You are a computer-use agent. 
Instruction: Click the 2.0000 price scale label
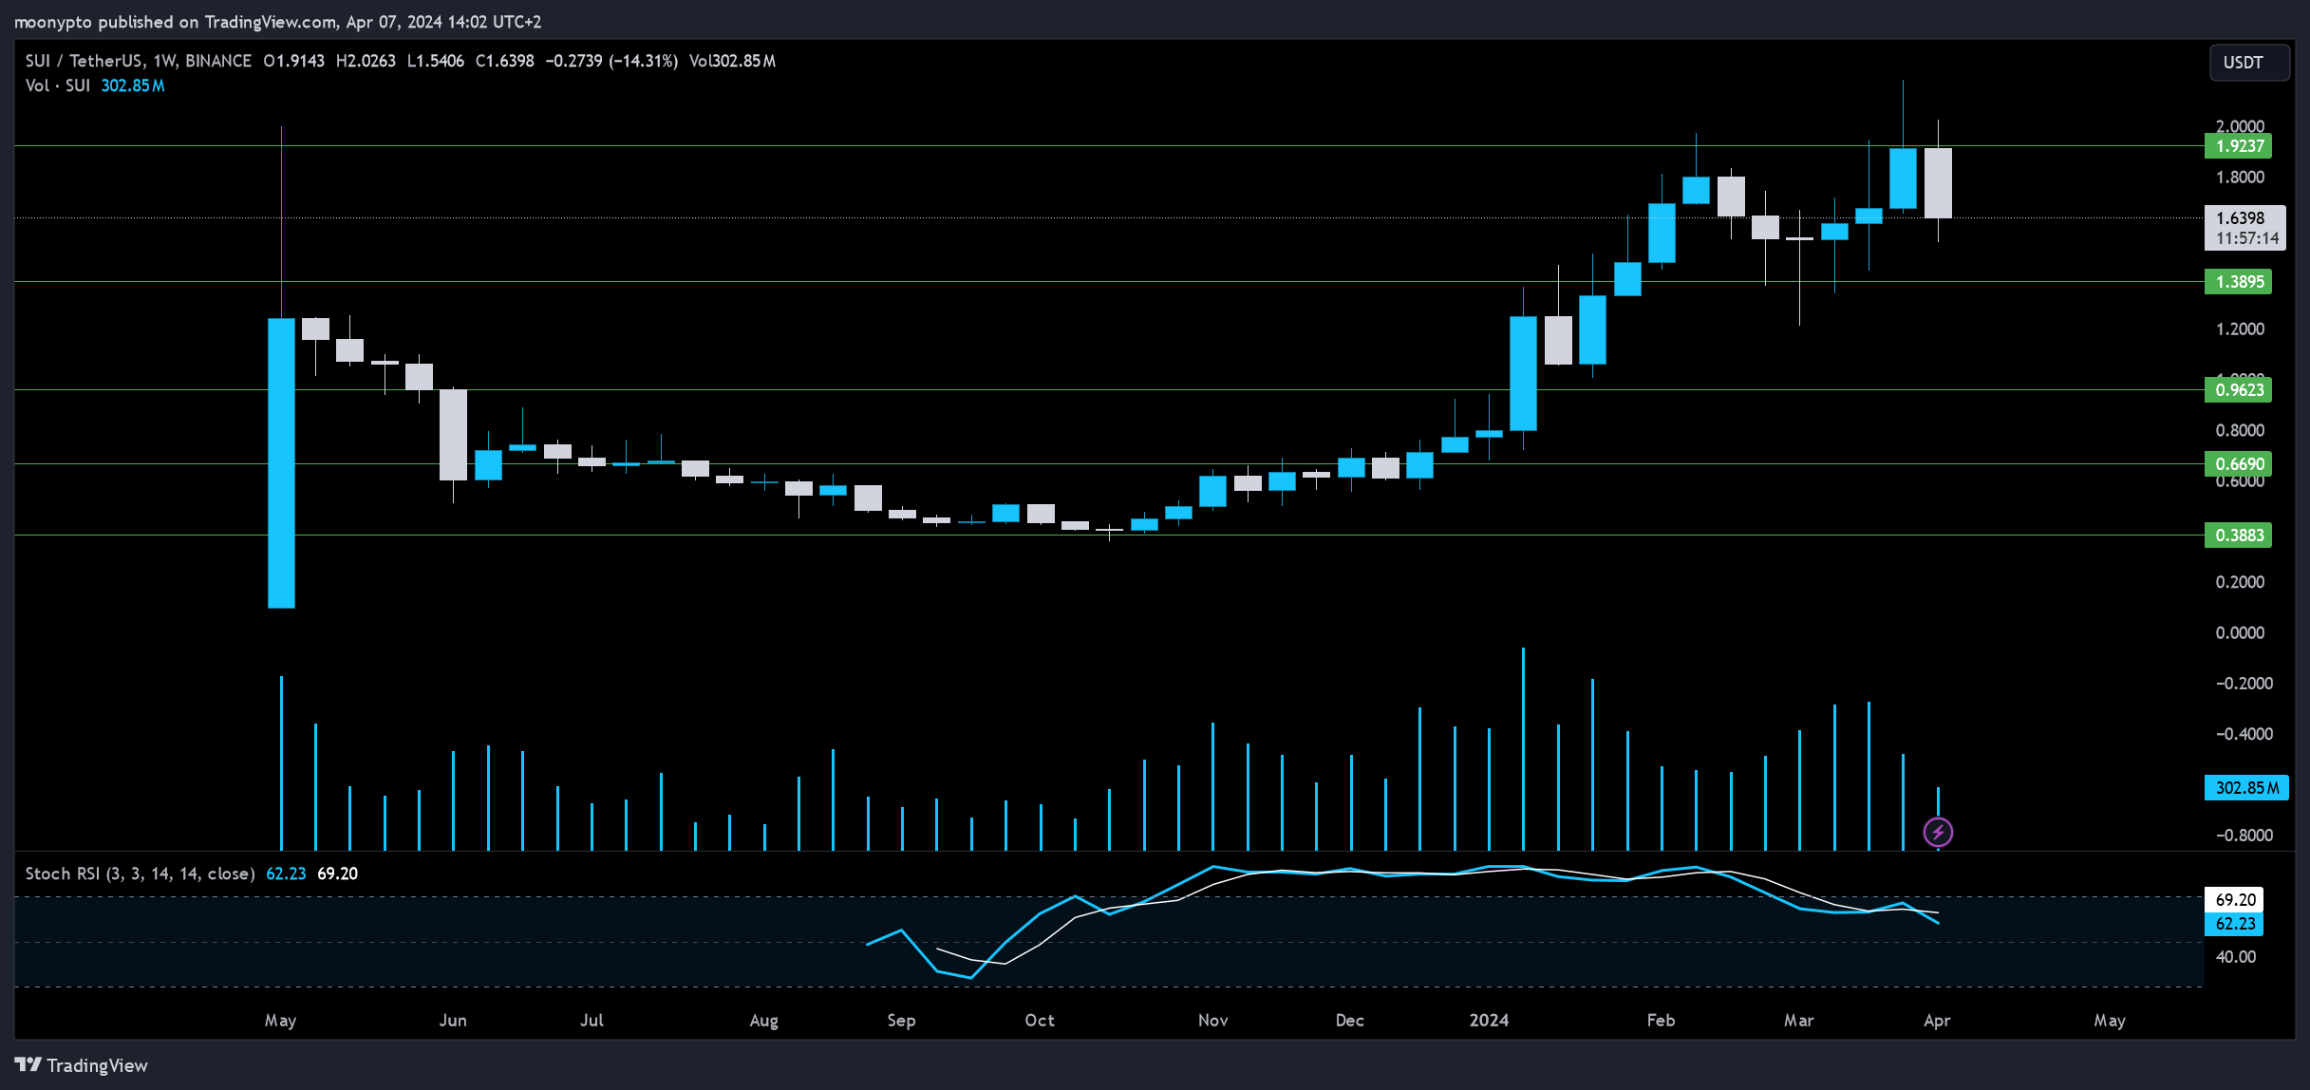(2240, 126)
